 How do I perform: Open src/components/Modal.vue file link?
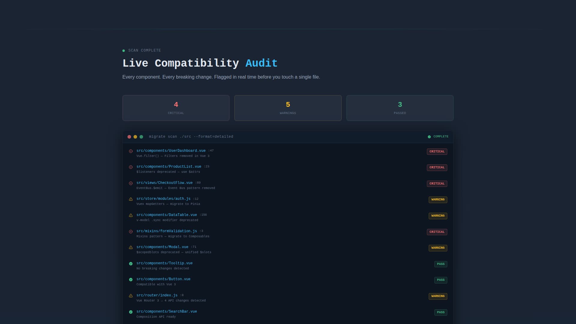pyautogui.click(x=162, y=247)
